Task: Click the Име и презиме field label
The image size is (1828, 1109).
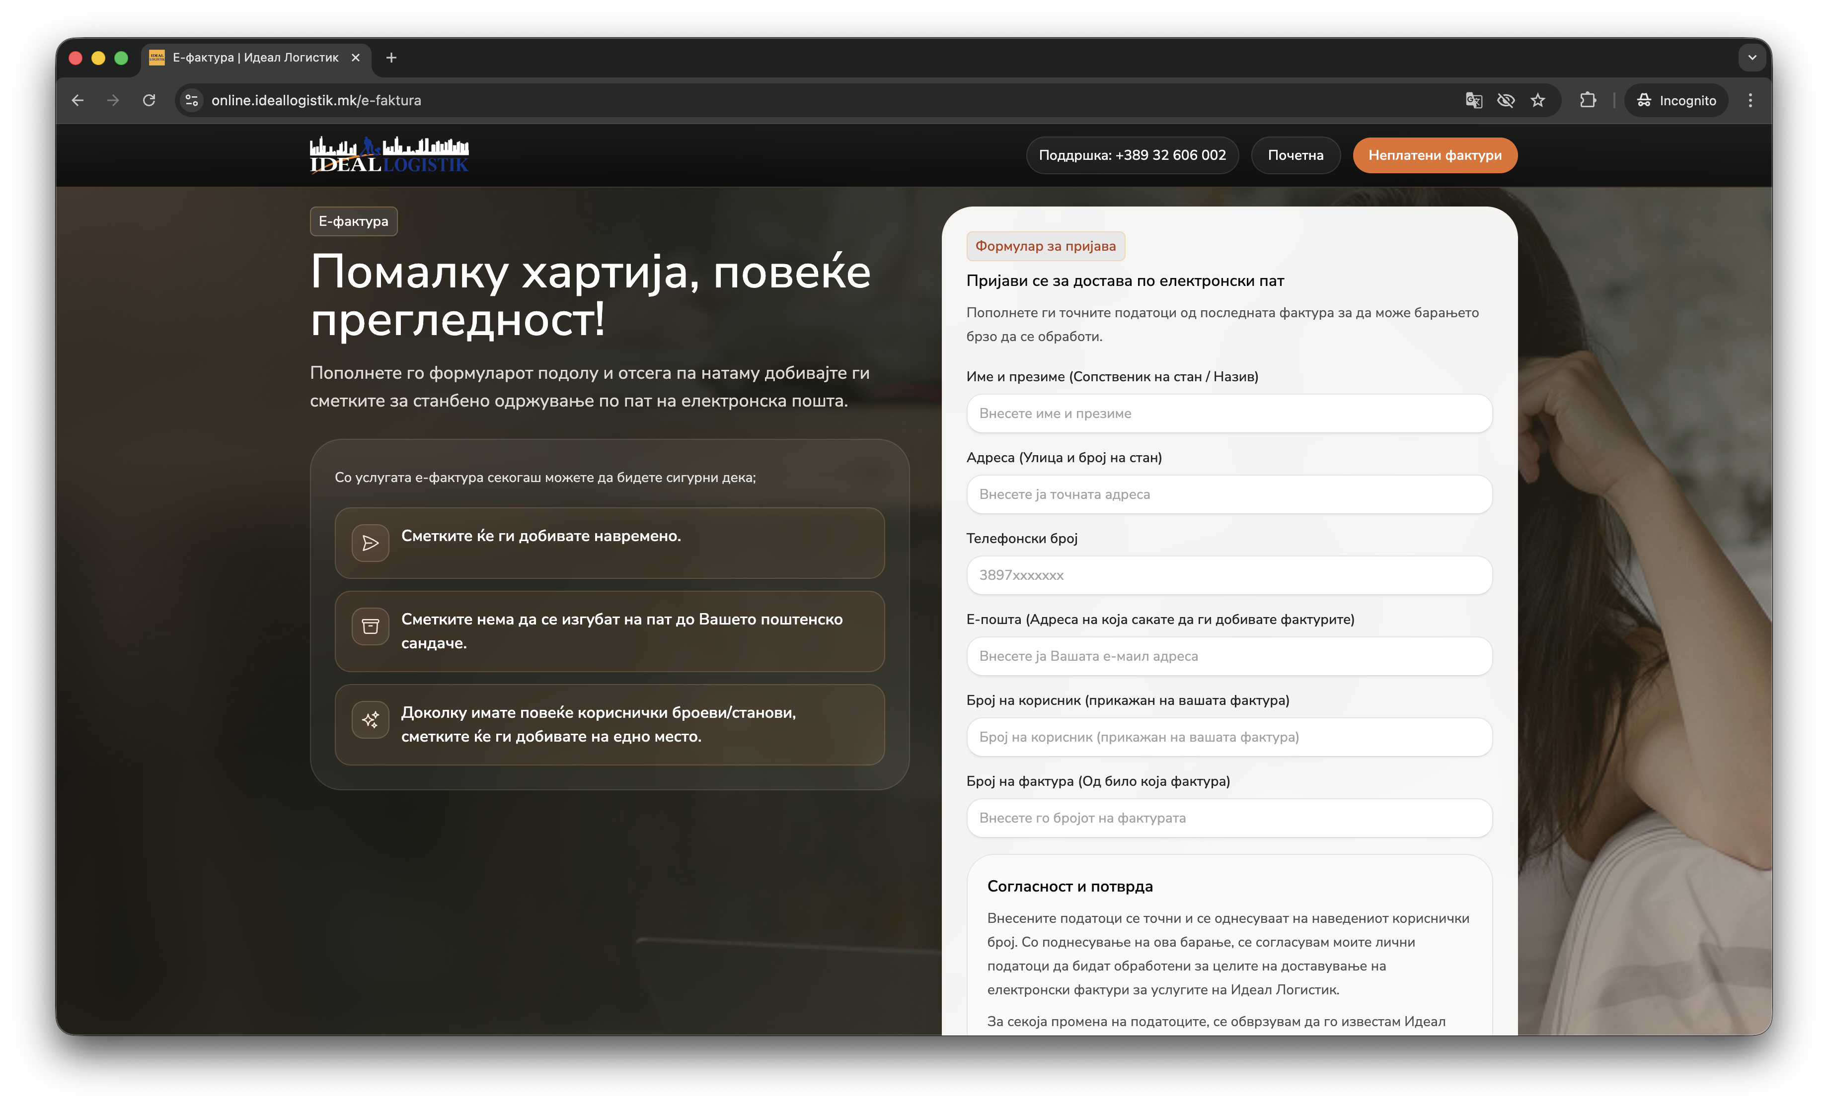Action: point(1112,377)
